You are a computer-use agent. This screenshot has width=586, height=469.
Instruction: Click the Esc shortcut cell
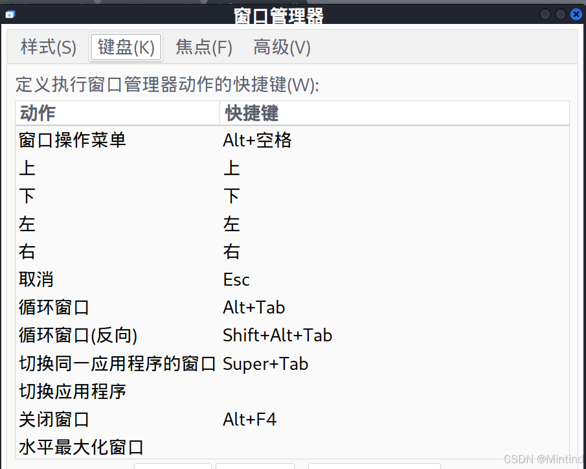click(x=236, y=280)
